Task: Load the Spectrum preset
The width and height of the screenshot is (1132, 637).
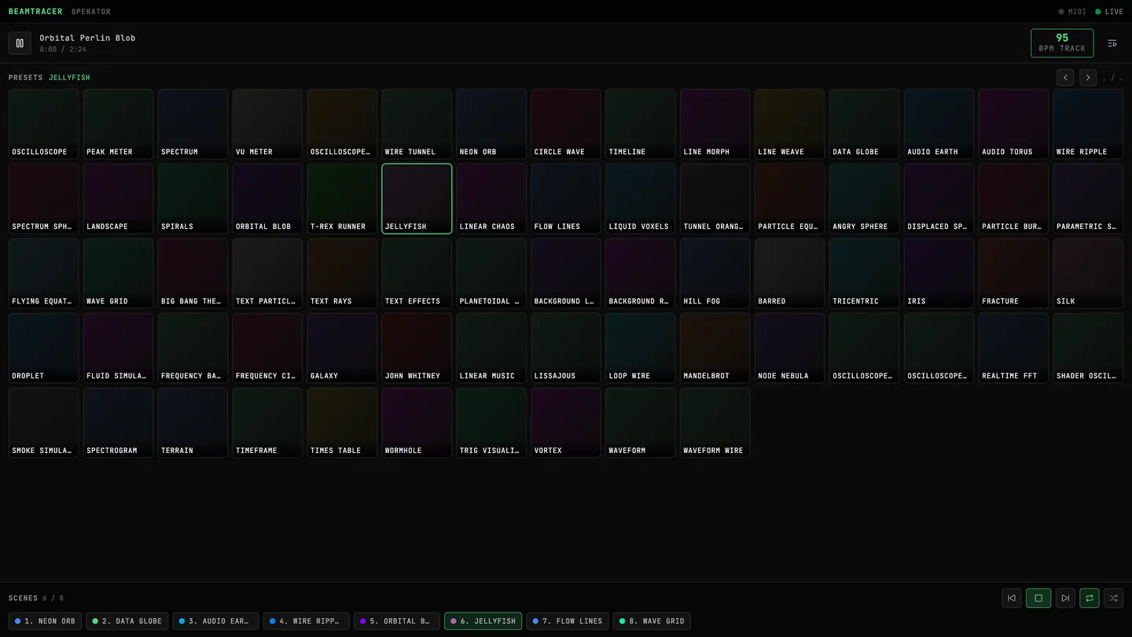Action: tap(193, 124)
